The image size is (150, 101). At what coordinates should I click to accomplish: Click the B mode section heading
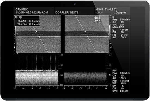pos(113,17)
